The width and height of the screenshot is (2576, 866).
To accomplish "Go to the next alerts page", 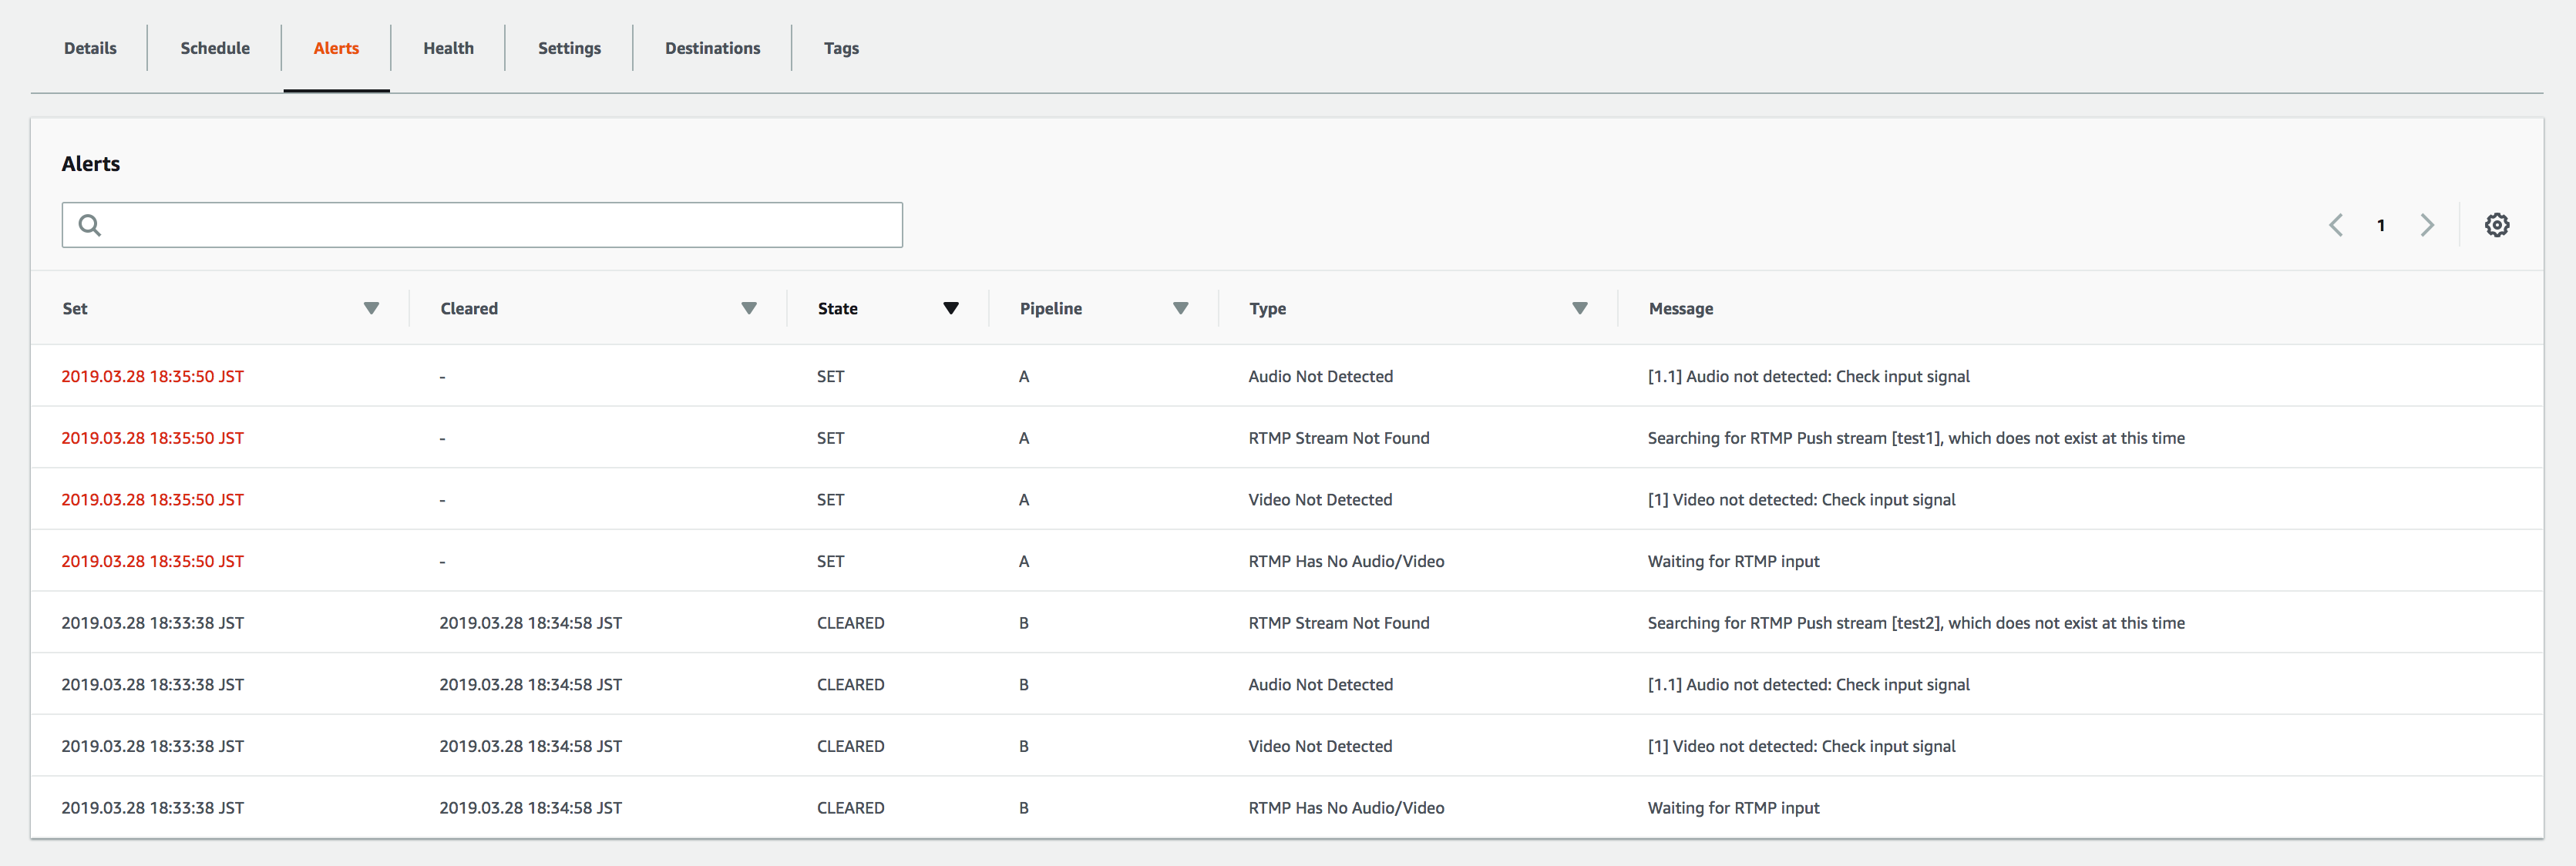I will pyautogui.click(x=2427, y=225).
